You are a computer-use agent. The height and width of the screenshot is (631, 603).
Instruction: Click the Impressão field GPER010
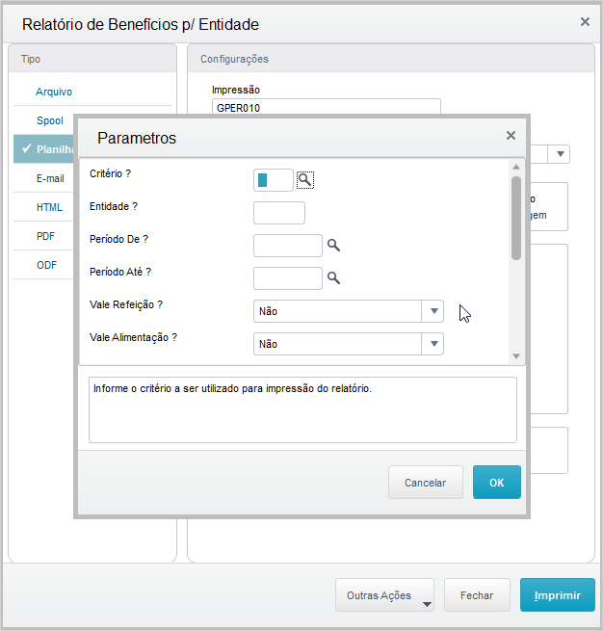point(327,107)
